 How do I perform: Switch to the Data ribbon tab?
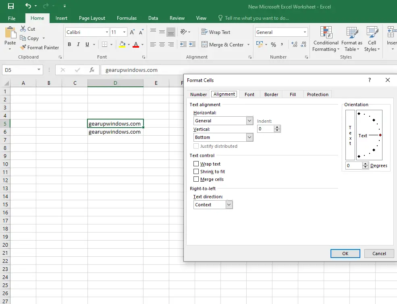[x=153, y=18]
